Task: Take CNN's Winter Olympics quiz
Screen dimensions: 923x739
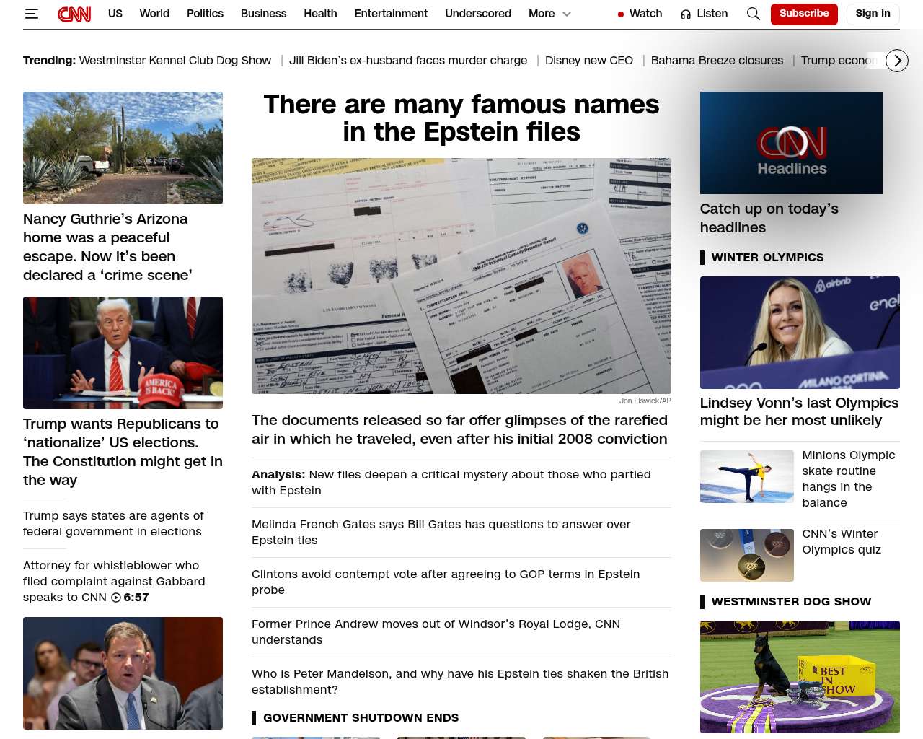Action: tap(842, 541)
